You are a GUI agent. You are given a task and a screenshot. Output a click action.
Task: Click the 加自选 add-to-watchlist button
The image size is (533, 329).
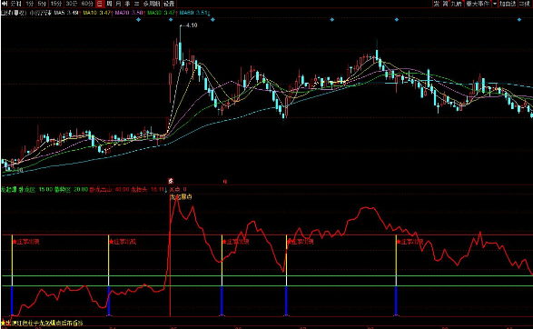pyautogui.click(x=508, y=4)
